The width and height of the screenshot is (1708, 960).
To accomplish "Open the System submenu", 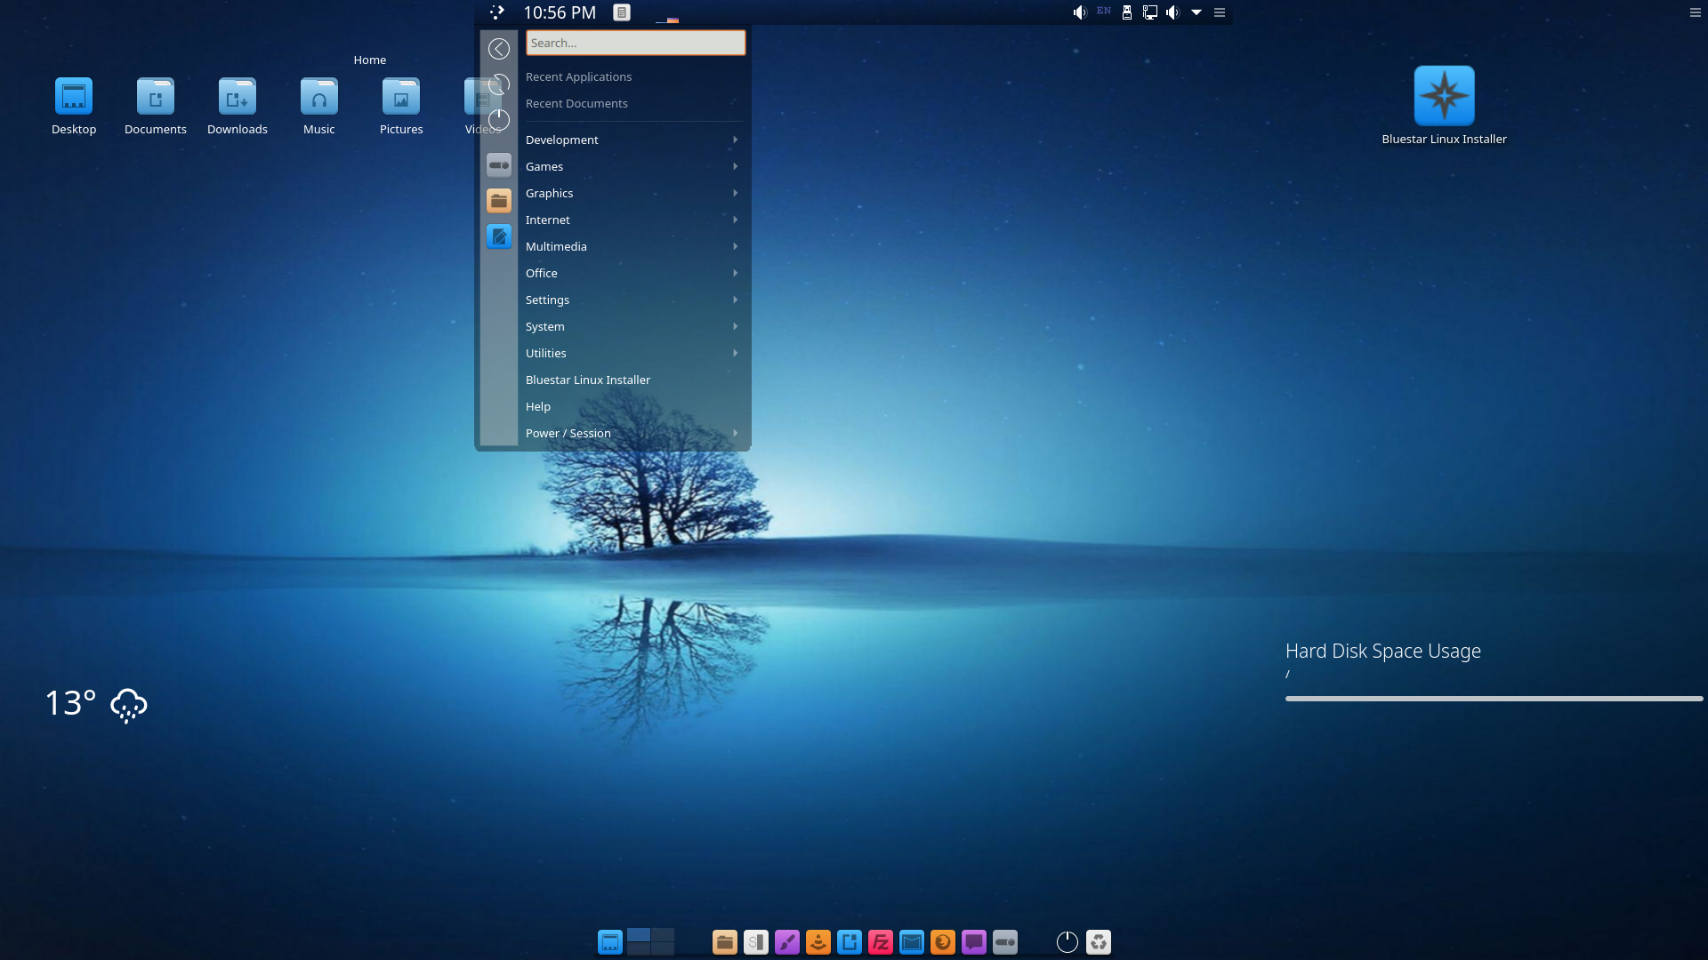I will click(x=632, y=326).
